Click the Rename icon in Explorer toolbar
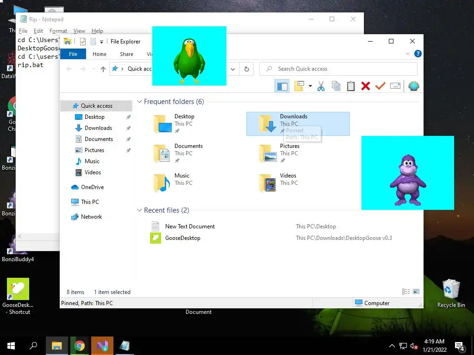This screenshot has width=474, height=355. click(395, 86)
